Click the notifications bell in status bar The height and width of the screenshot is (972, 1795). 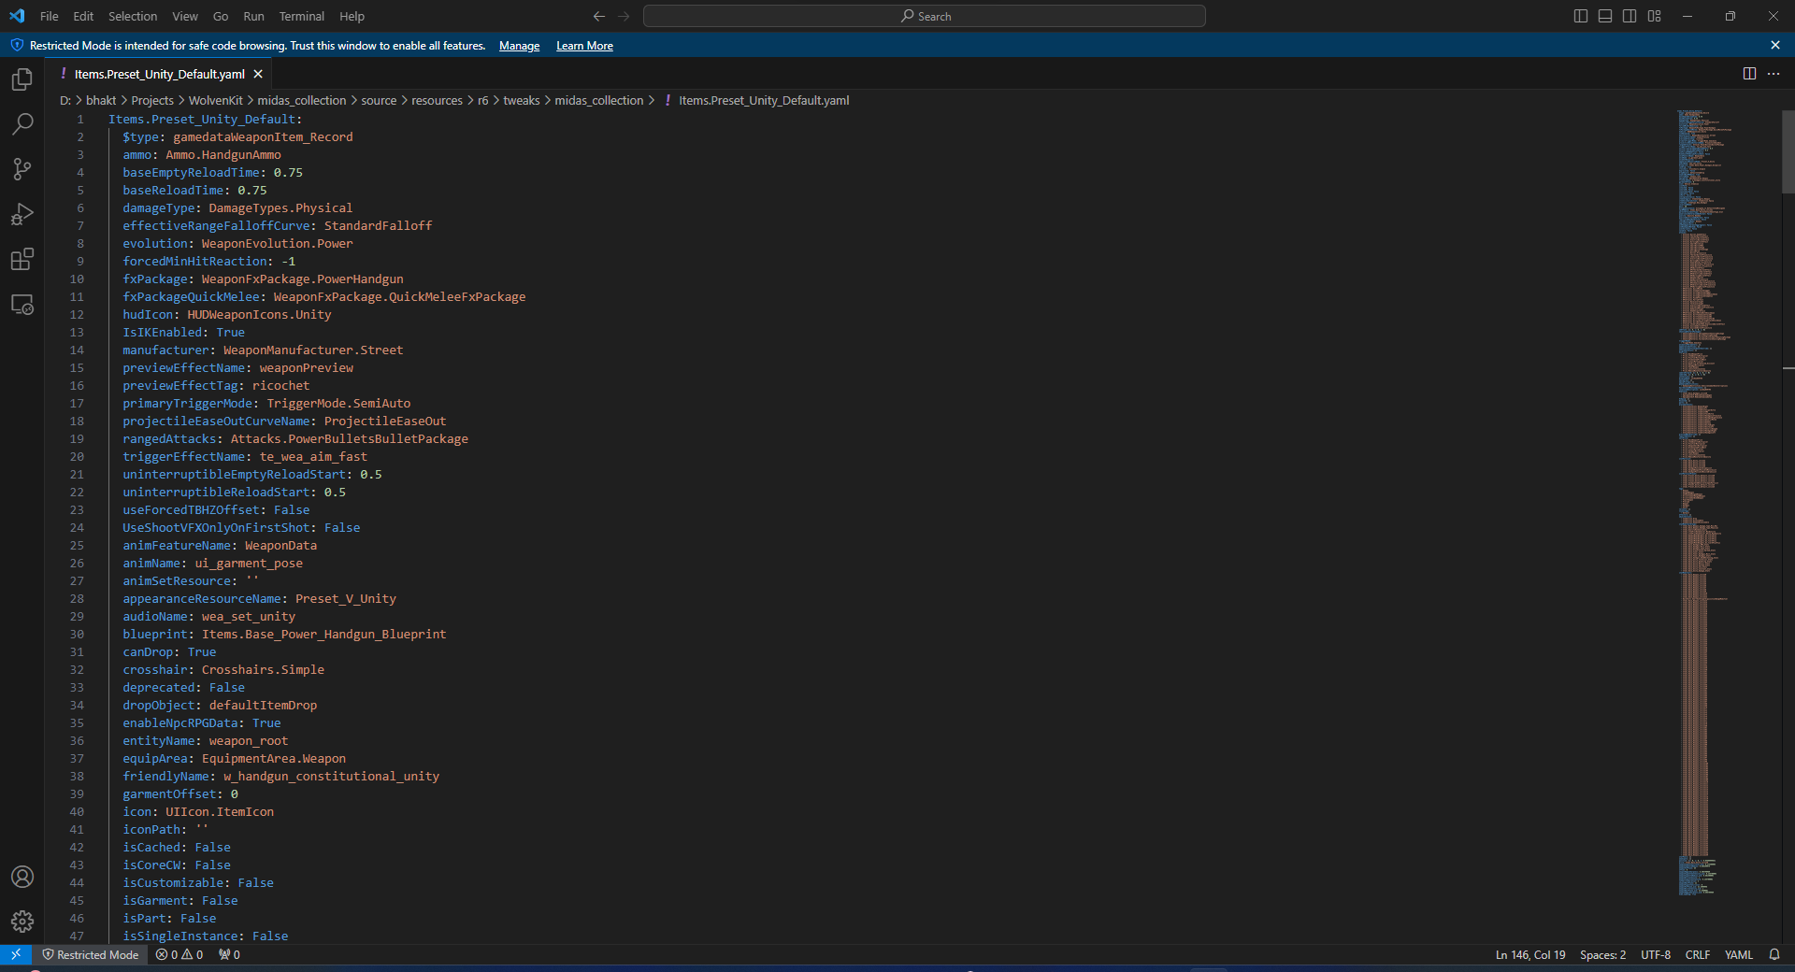click(x=1773, y=954)
